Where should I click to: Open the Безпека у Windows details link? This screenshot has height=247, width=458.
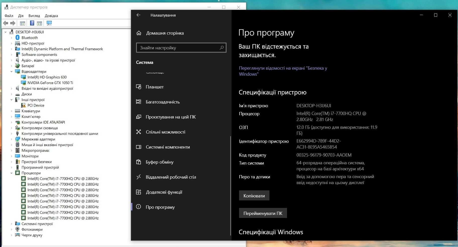click(283, 71)
